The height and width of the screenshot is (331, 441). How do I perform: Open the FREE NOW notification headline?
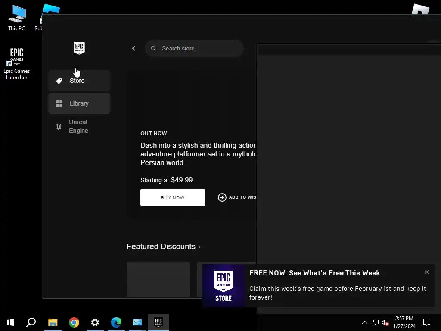[314, 273]
